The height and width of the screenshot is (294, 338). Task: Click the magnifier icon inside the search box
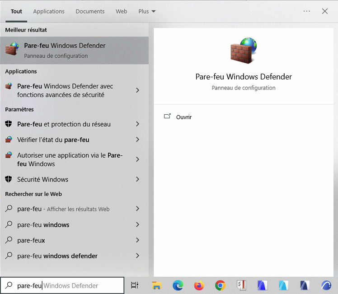[x=9, y=285]
